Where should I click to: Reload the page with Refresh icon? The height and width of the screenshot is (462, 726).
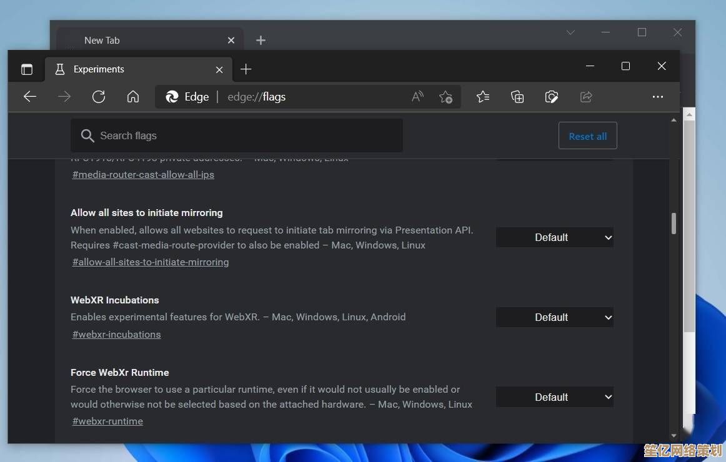pos(99,97)
